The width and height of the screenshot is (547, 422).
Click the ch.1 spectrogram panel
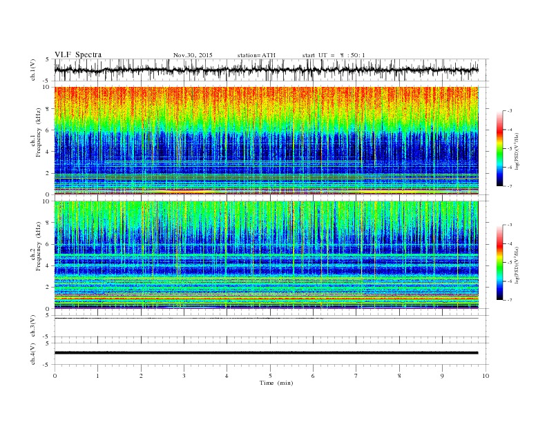266,141
